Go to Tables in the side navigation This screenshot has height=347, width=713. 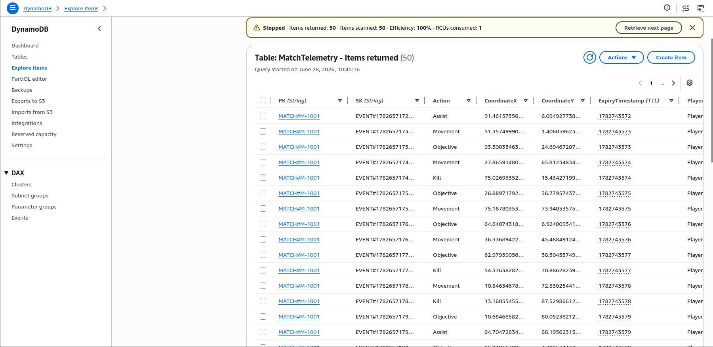coord(19,57)
